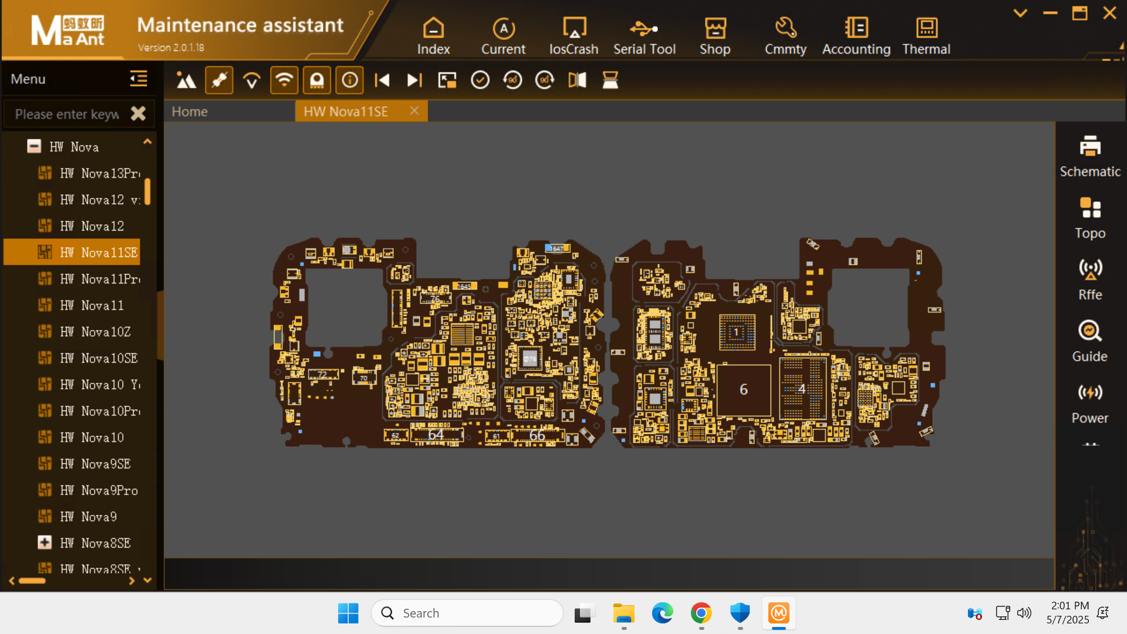The height and width of the screenshot is (634, 1127).
Task: Open Windows Start menu
Action: (x=348, y=613)
